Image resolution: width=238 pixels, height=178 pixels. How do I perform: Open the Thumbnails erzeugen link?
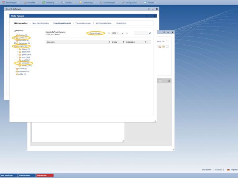[x=84, y=23]
